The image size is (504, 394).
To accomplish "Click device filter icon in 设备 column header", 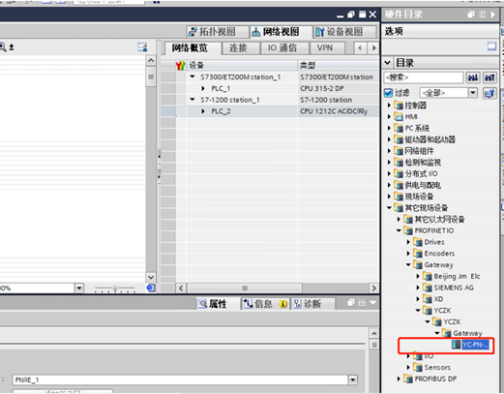I will click(181, 65).
